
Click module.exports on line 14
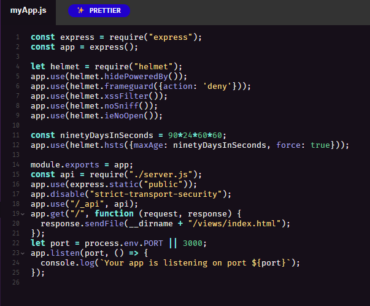pyautogui.click(x=64, y=165)
